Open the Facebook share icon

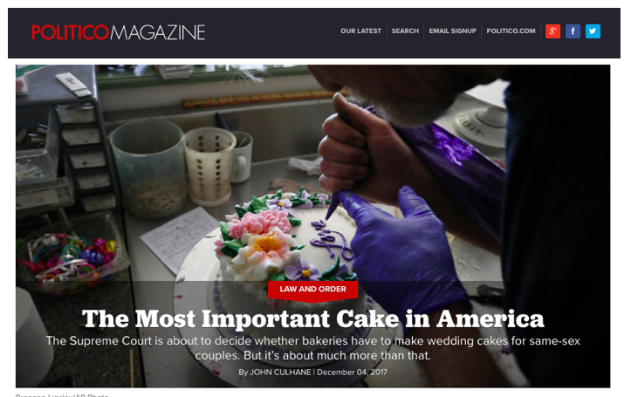click(x=573, y=31)
